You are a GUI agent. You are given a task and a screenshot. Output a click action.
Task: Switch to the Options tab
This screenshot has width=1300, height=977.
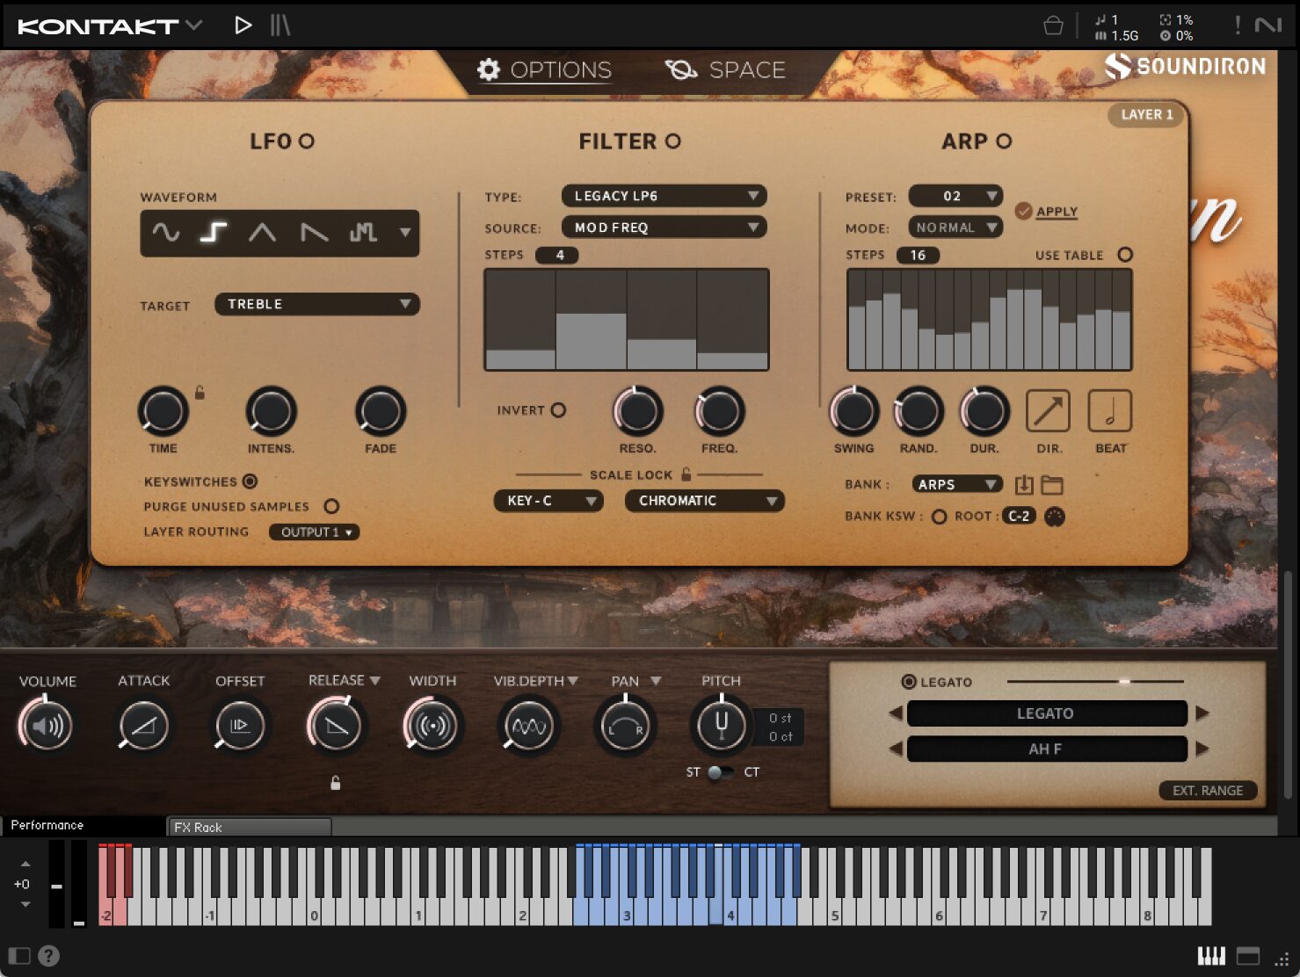click(544, 70)
